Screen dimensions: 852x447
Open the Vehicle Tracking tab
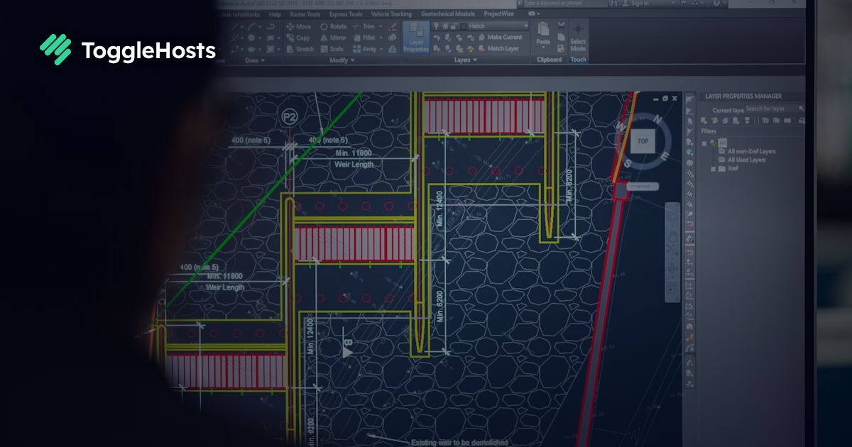390,13
